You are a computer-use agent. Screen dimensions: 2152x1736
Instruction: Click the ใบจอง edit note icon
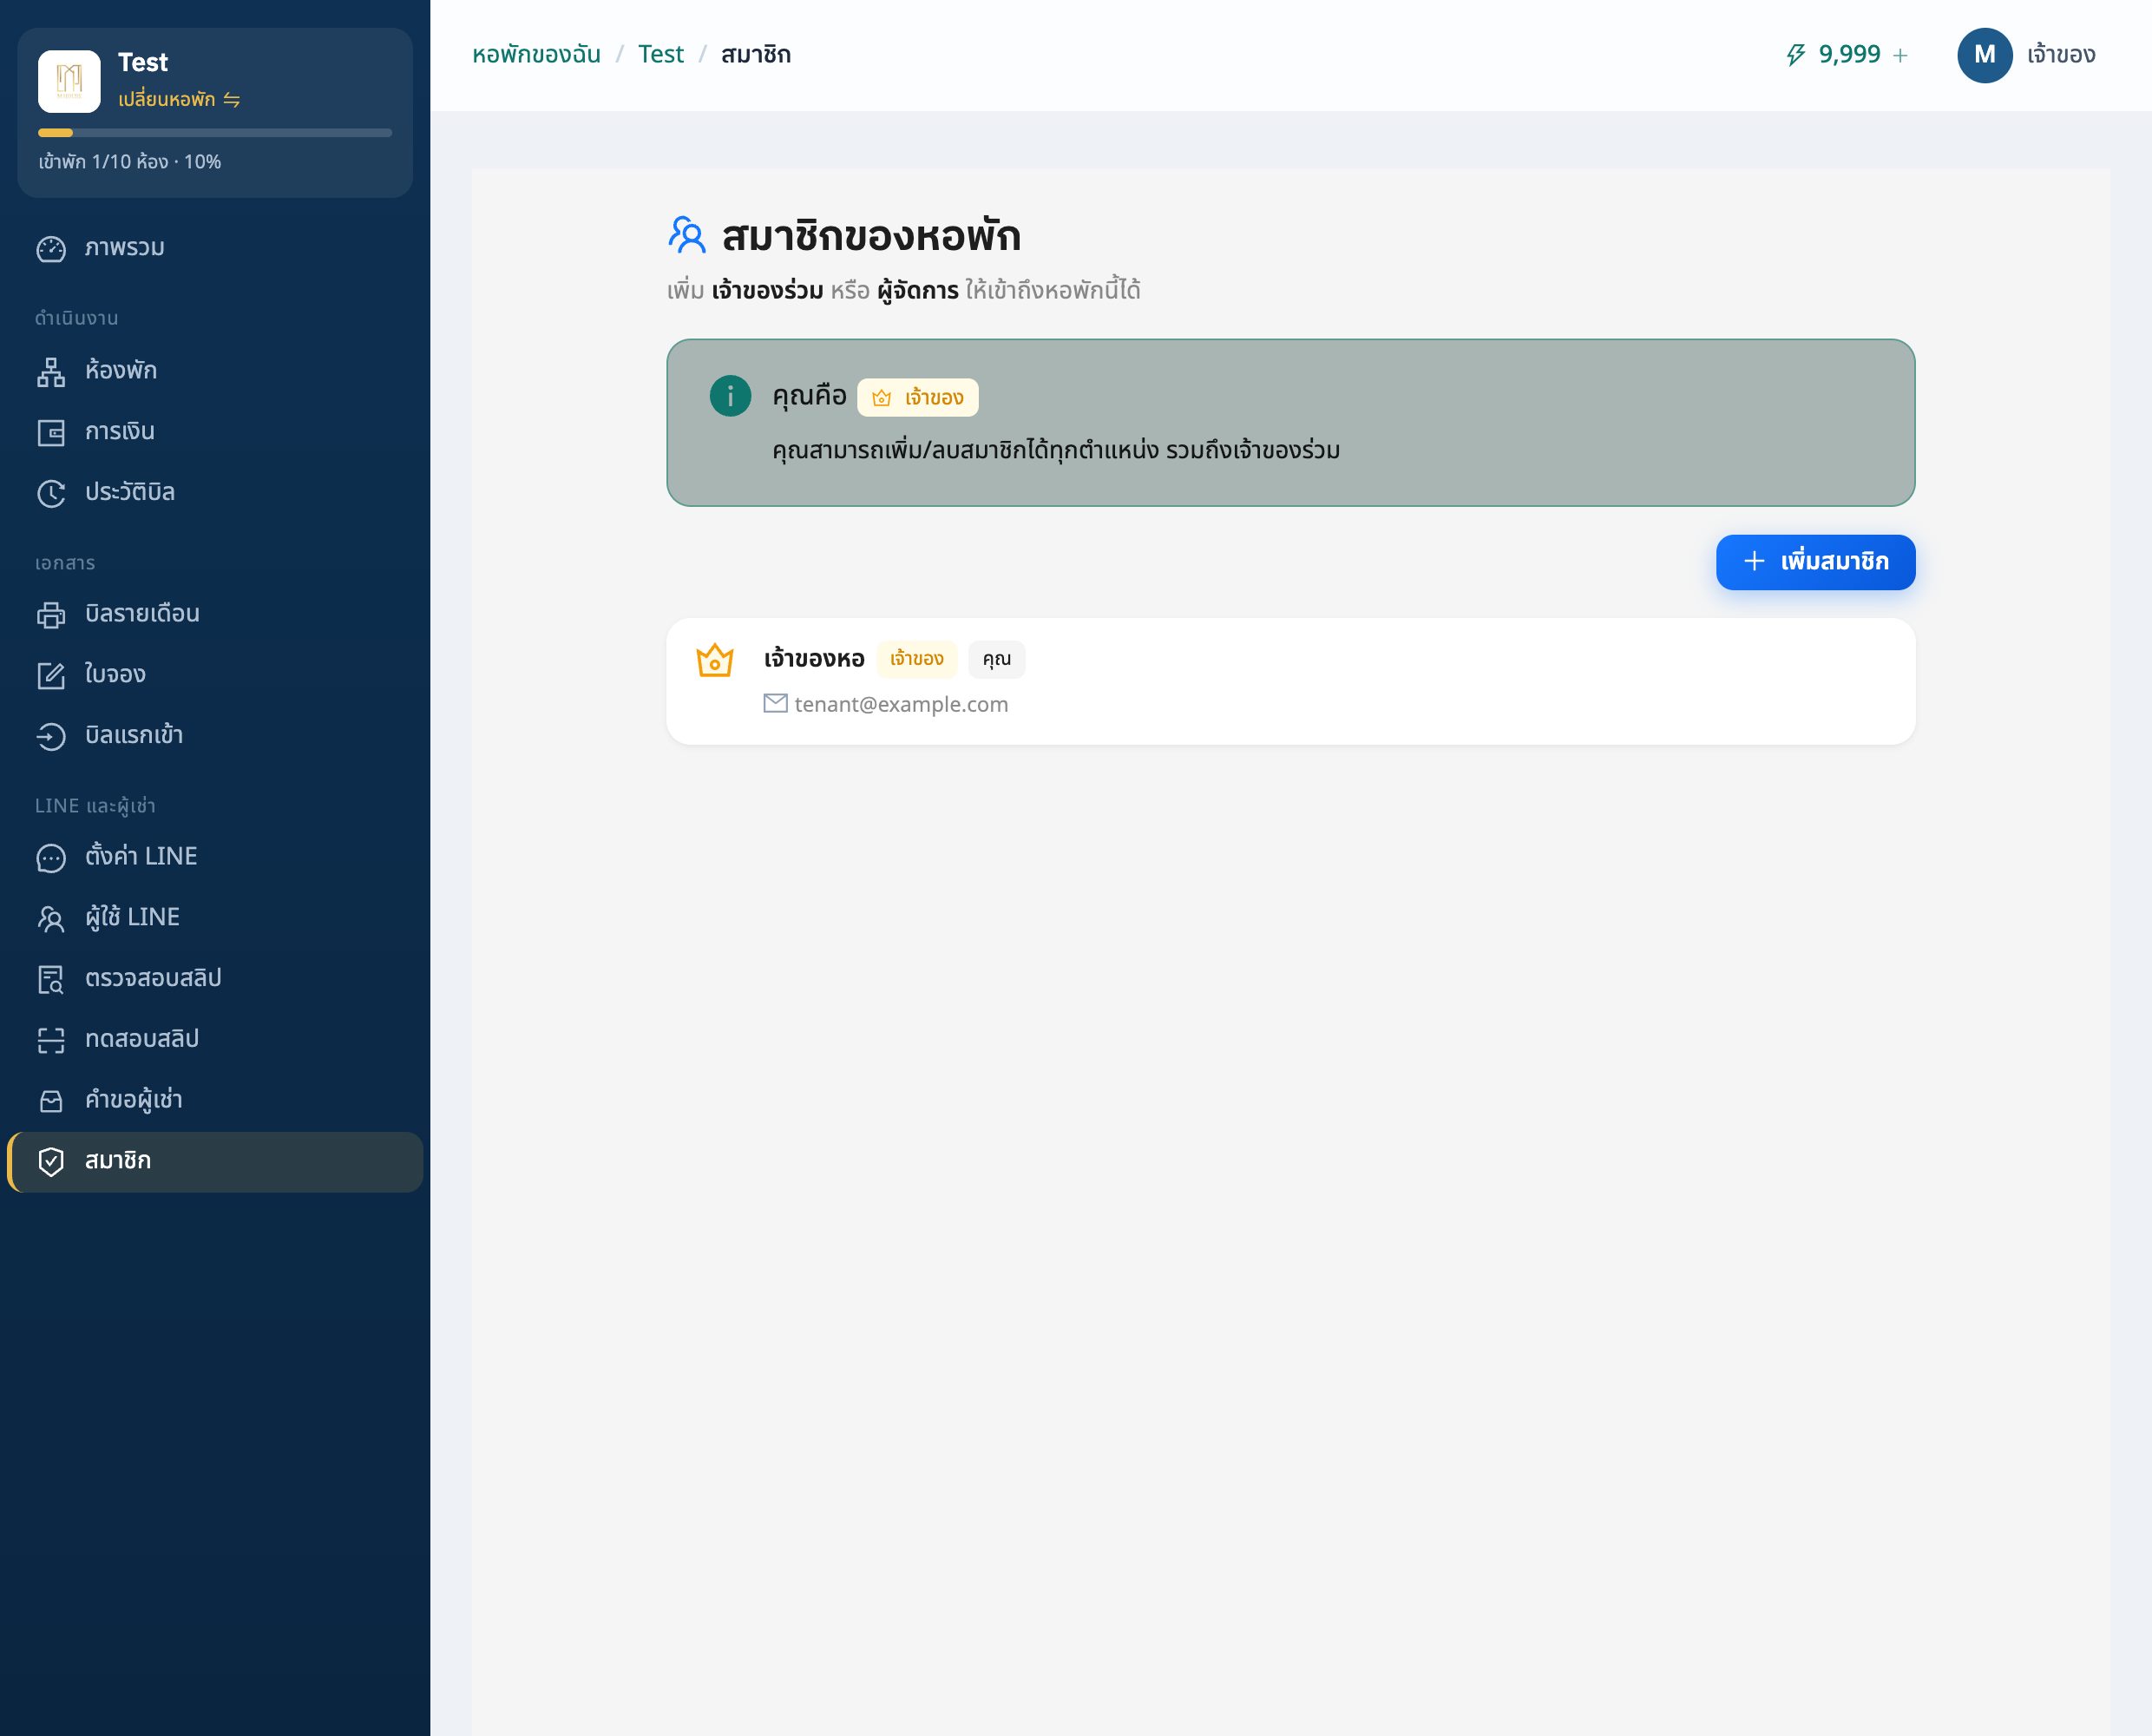click(x=51, y=675)
